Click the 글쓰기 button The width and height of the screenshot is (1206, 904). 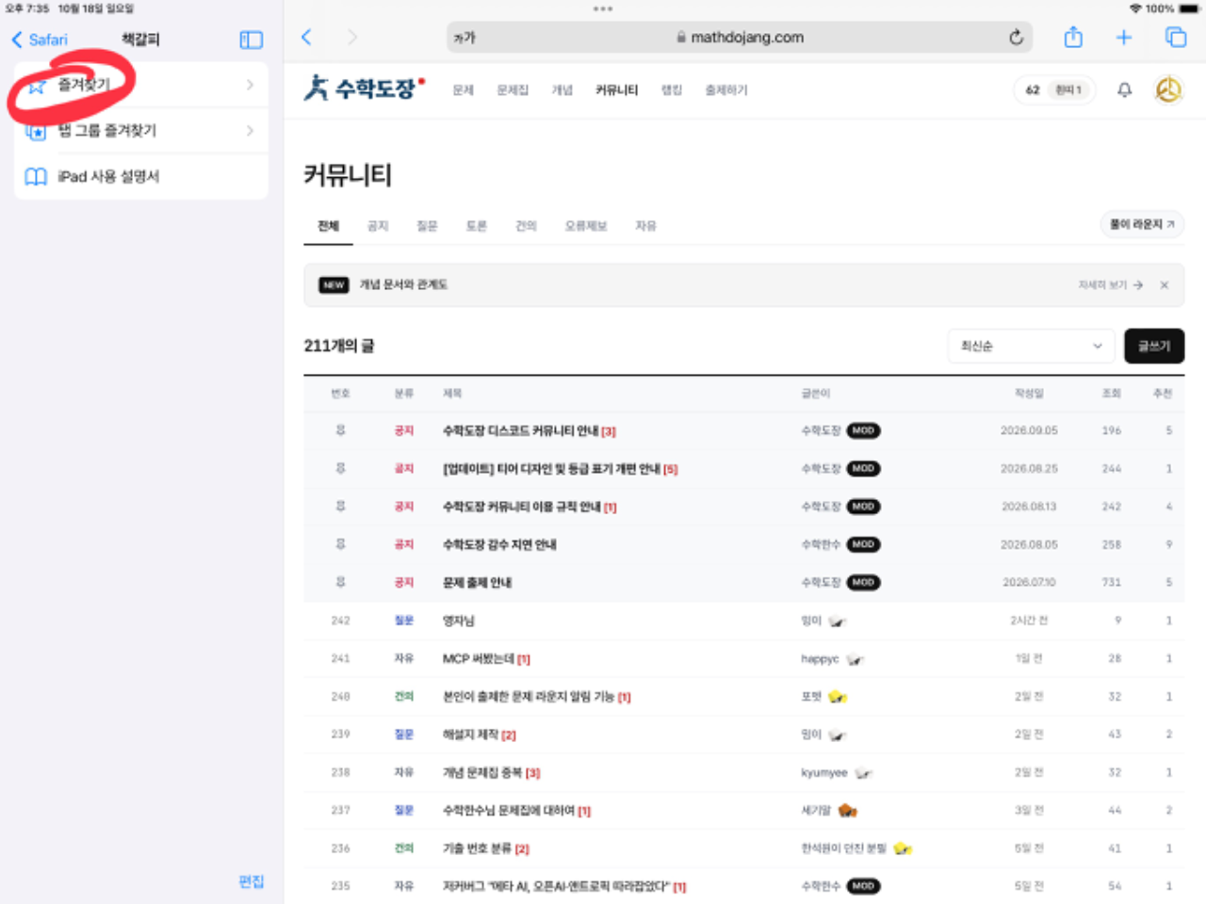1154,346
